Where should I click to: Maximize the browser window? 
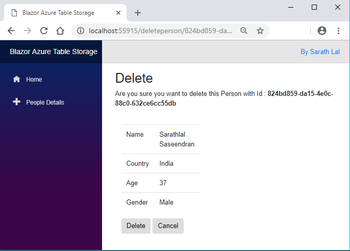tap(314, 7)
